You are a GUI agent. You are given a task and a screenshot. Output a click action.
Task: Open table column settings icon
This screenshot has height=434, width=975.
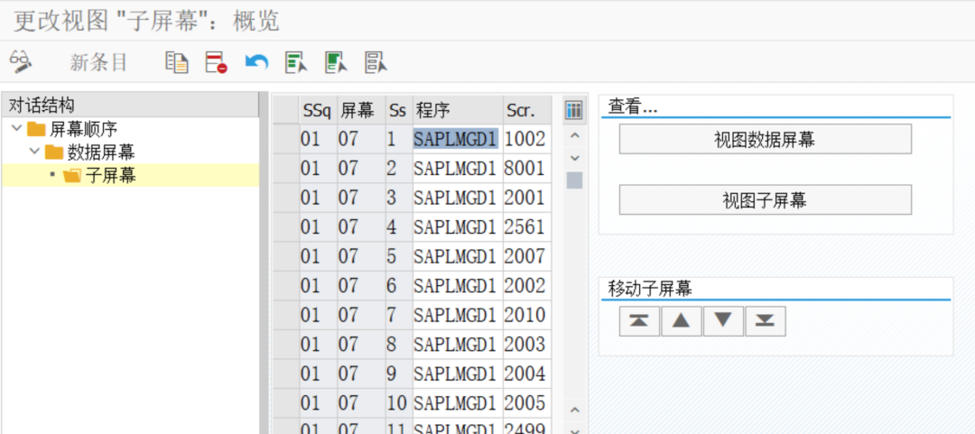point(574,111)
